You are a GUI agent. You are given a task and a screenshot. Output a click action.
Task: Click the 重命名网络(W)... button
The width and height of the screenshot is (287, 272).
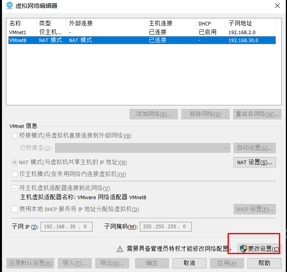pyautogui.click(x=257, y=114)
